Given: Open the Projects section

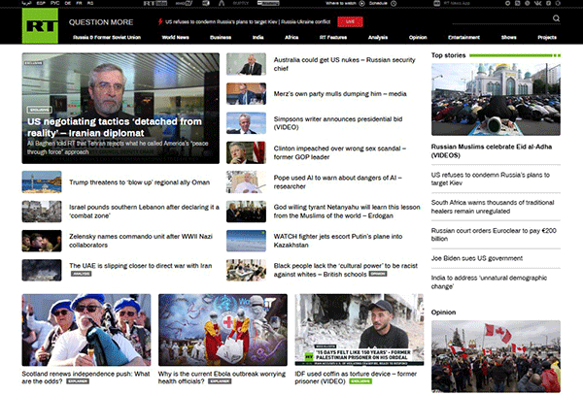Looking at the screenshot, I should pyautogui.click(x=547, y=37).
